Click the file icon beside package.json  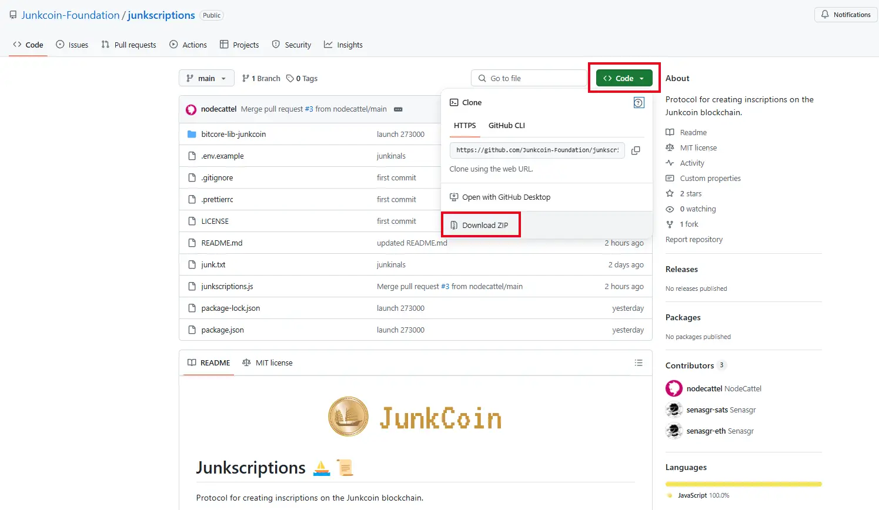coord(192,330)
